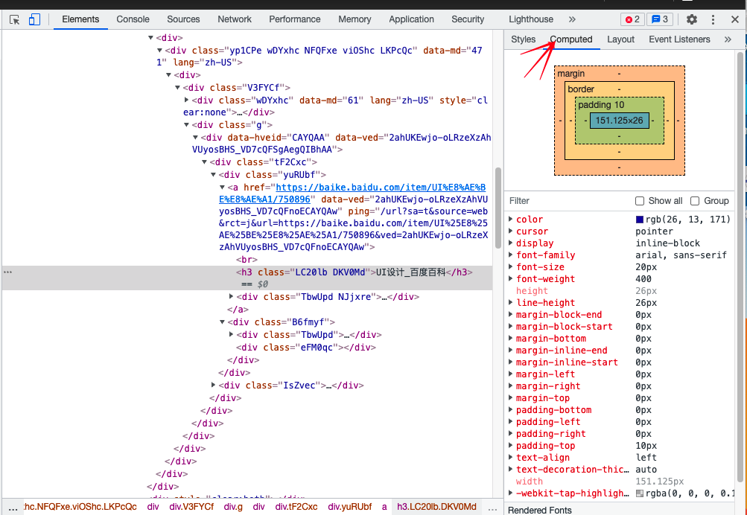Click the Elements panel vertical scrollbar
747x515 pixels.
click(x=498, y=208)
